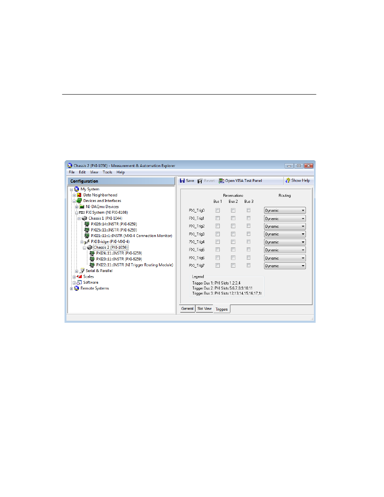The width and height of the screenshot is (384, 497).
Task: Switch to the Slot View tab
Action: pyautogui.click(x=204, y=309)
